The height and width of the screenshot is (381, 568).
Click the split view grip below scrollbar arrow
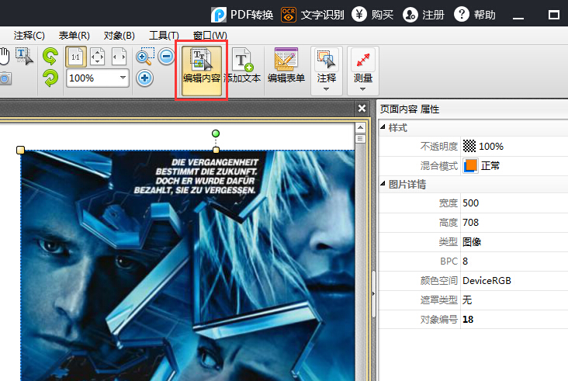[360, 139]
